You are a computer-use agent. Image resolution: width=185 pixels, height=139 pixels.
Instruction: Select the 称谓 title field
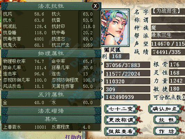[x=168, y=20]
